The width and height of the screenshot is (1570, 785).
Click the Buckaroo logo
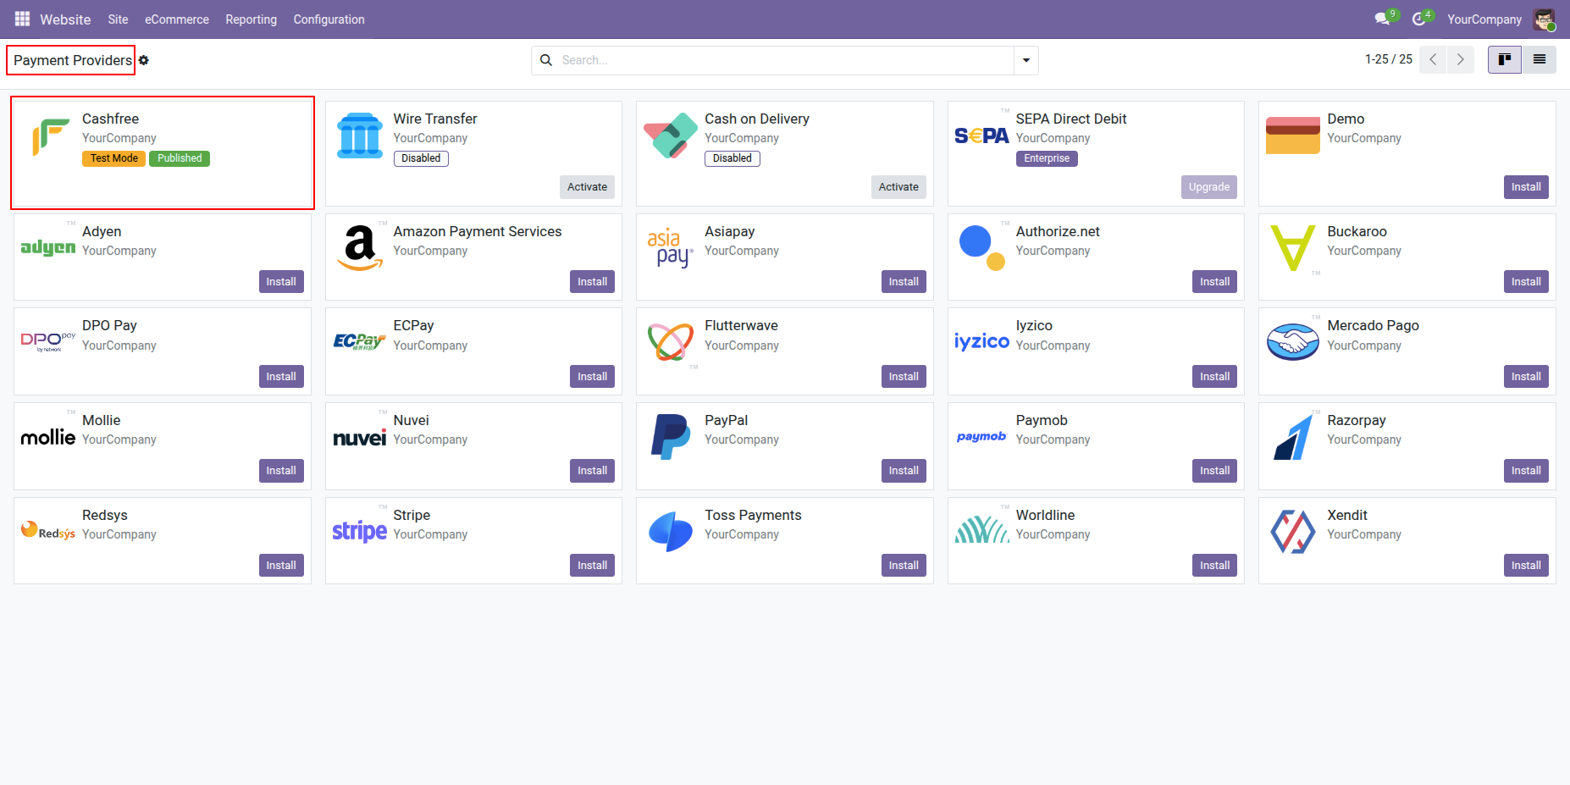pos(1293,248)
